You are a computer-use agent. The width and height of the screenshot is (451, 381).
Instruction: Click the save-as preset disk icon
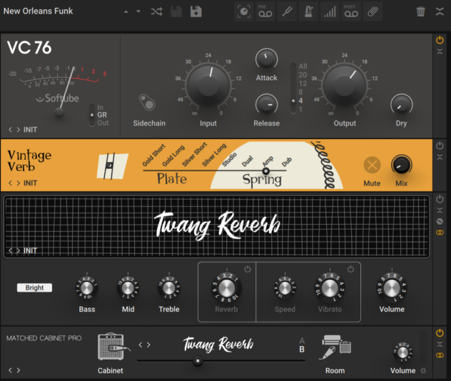pos(195,11)
